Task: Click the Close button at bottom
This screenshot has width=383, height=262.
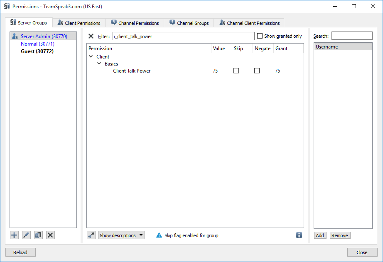Action: tap(362, 252)
